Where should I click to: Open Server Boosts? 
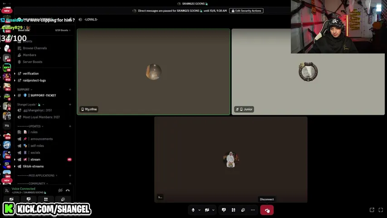tap(32, 62)
